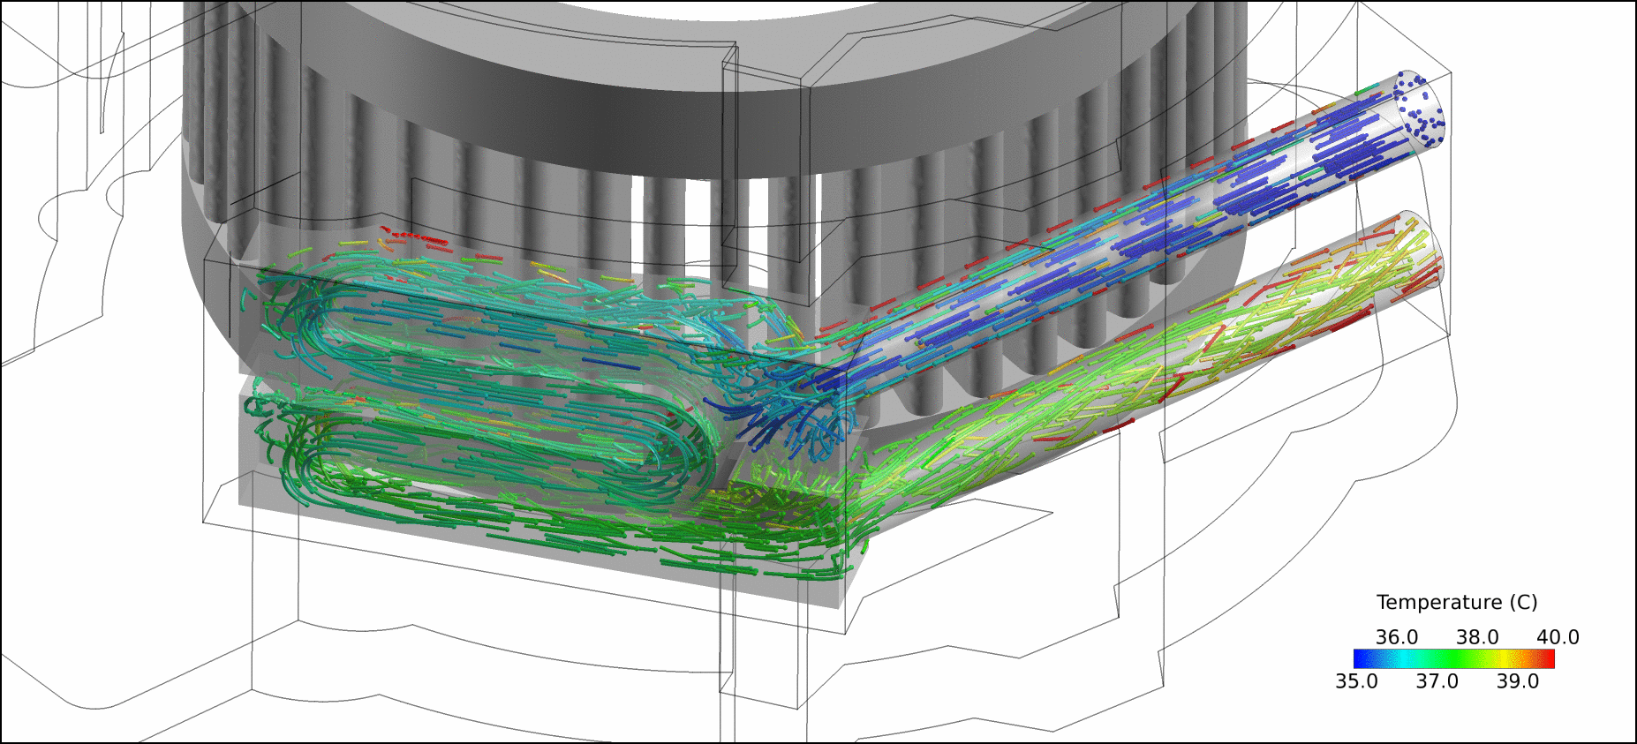
Task: Click the Temperature (C) legend title
Action: (1456, 602)
